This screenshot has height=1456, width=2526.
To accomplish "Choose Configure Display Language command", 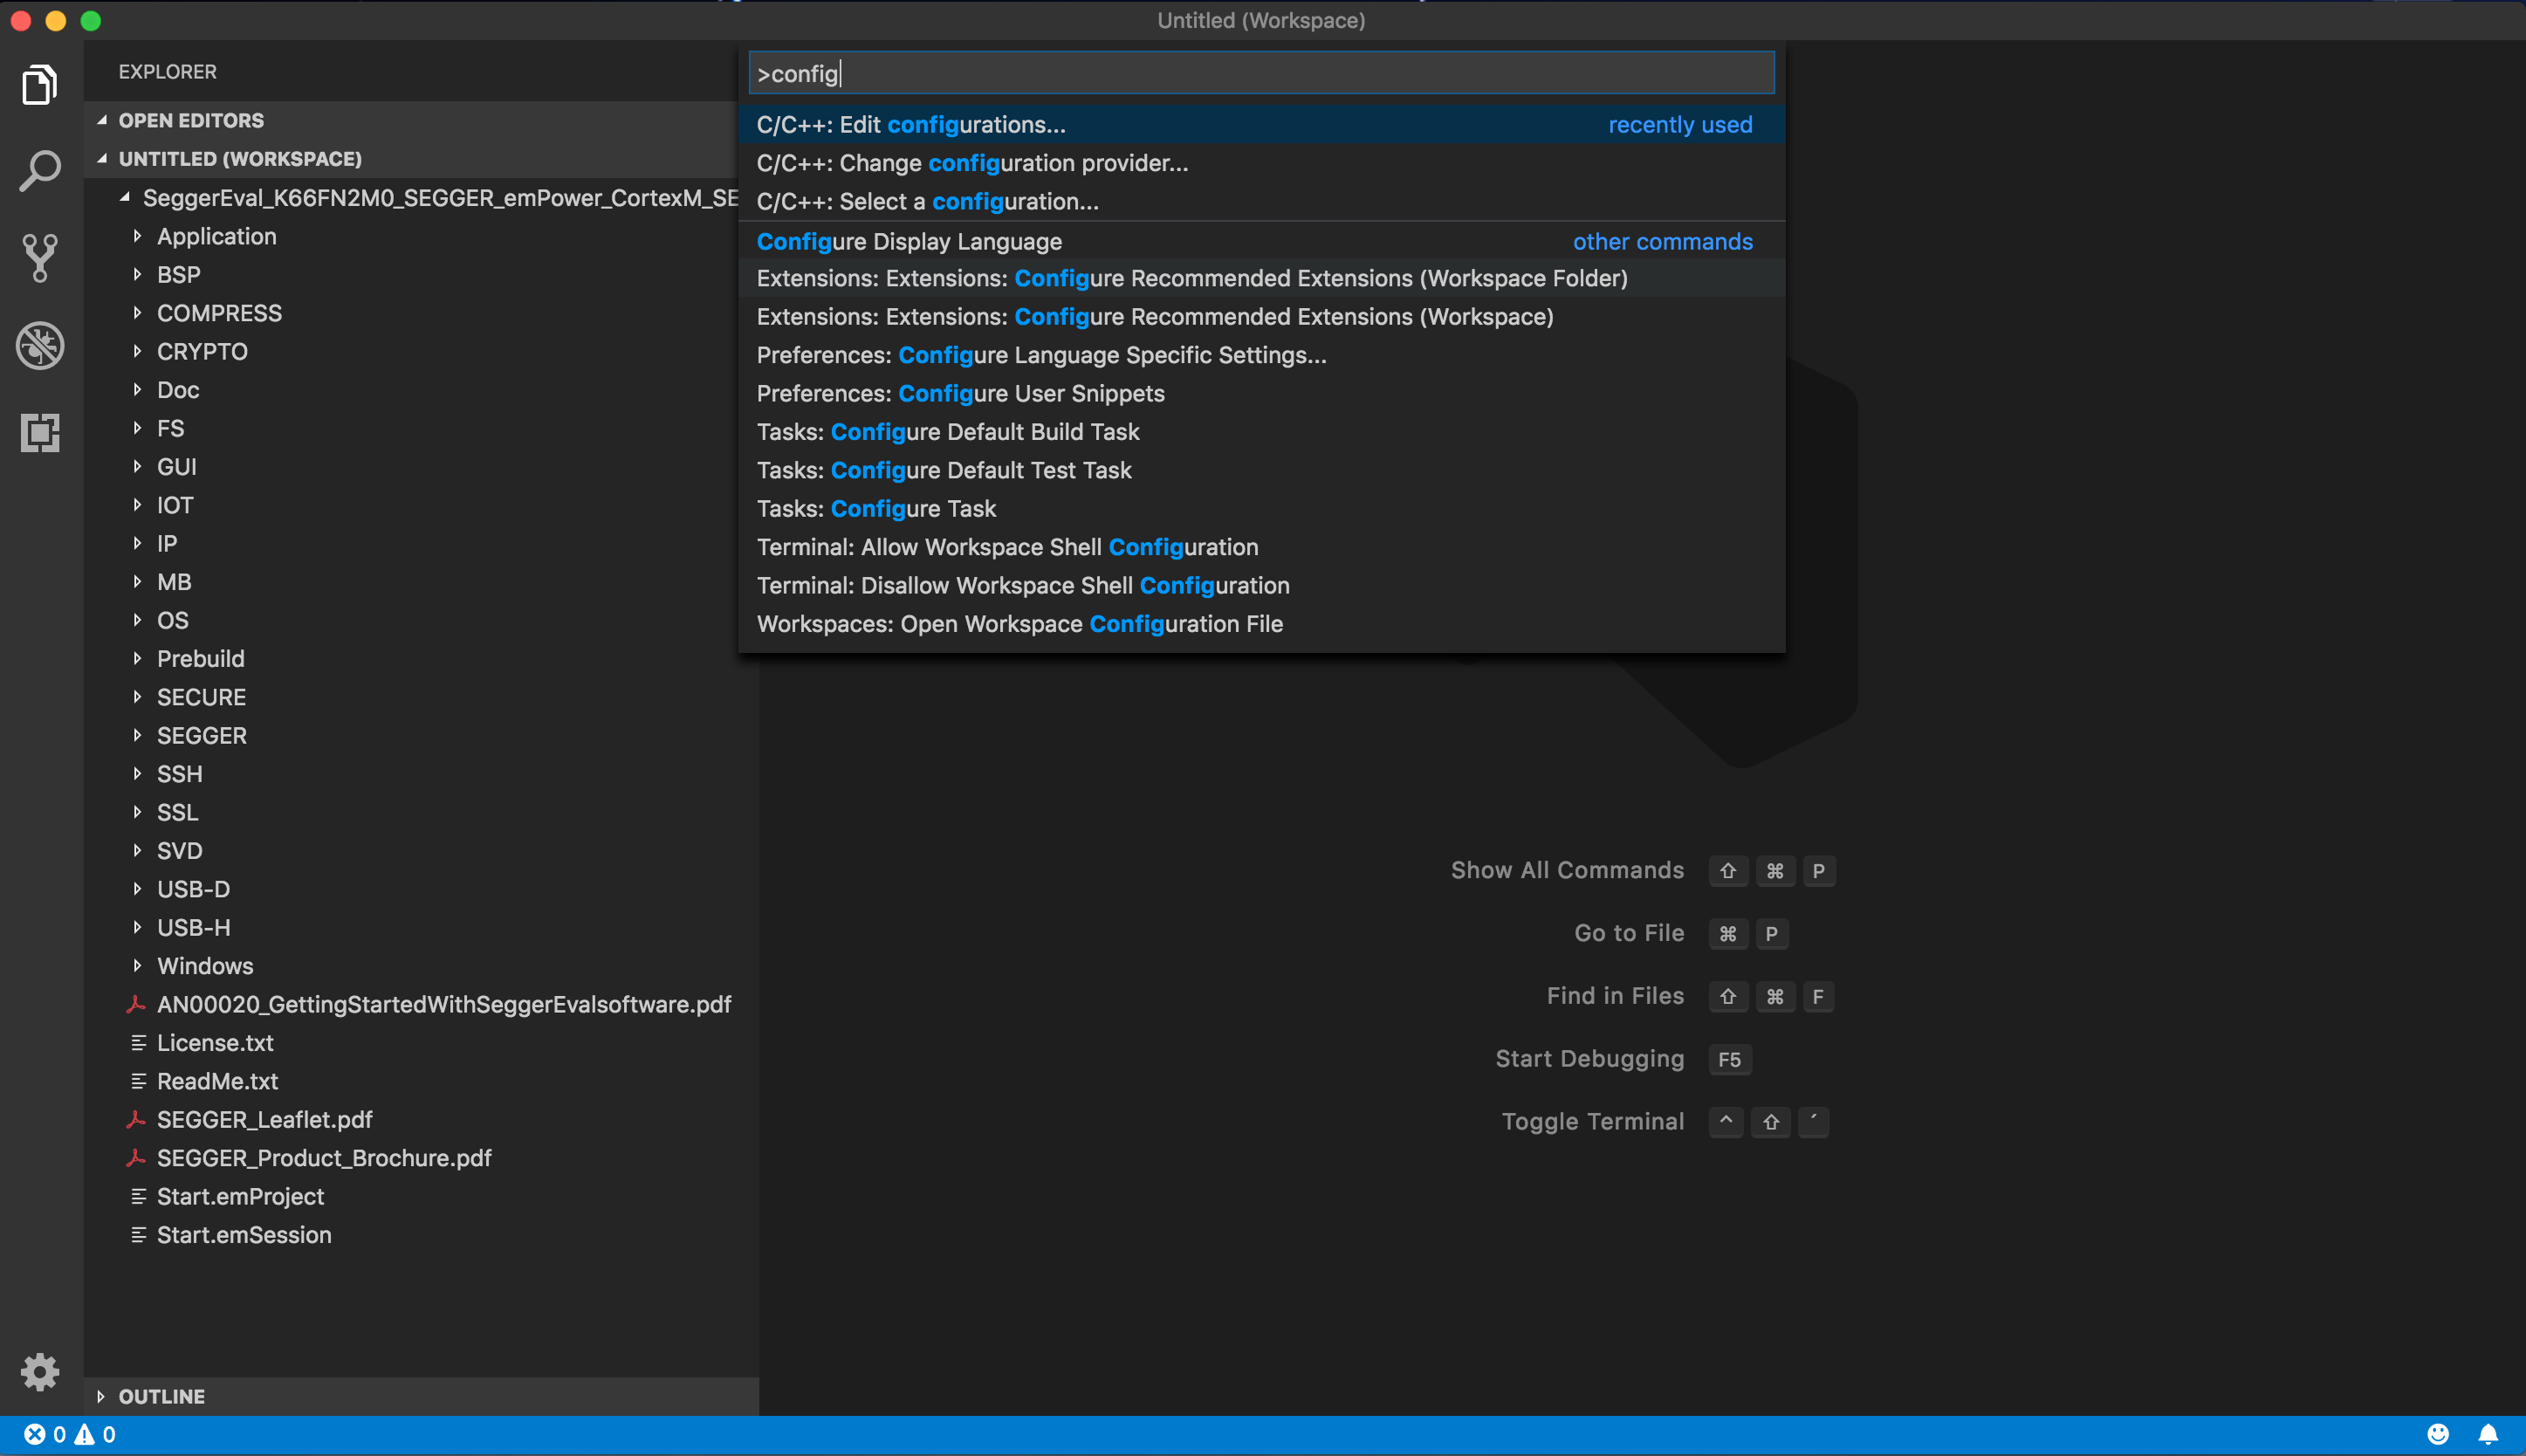I will point(909,241).
